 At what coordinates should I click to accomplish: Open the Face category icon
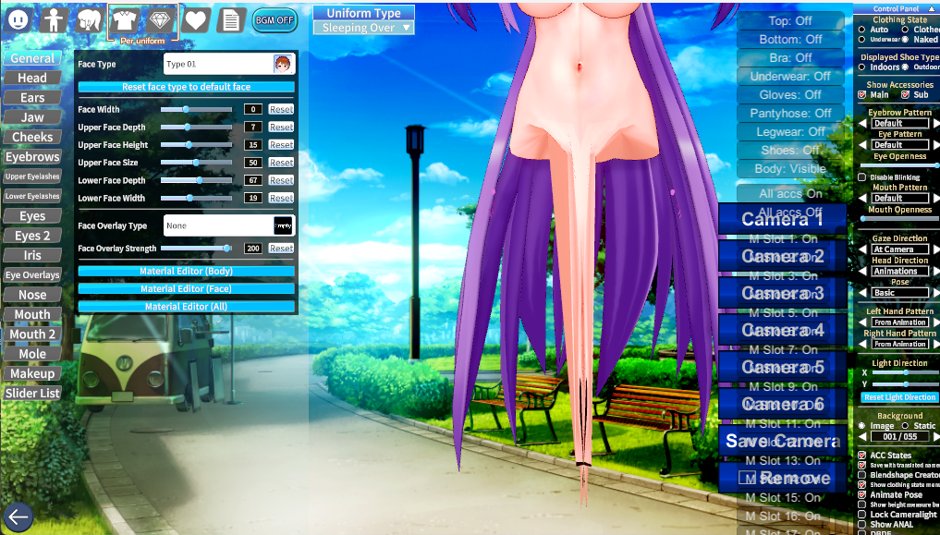click(x=18, y=19)
